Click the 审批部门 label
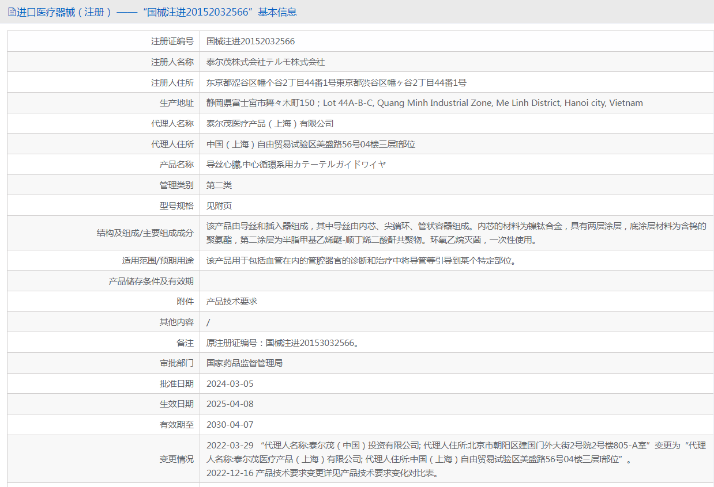Image resolution: width=714 pixels, height=487 pixels. click(x=176, y=363)
